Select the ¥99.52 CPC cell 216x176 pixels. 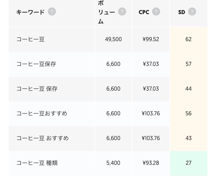(x=151, y=39)
